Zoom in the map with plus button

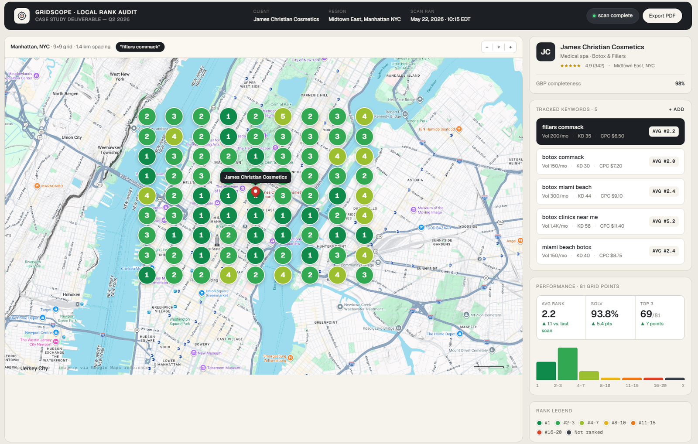(510, 47)
